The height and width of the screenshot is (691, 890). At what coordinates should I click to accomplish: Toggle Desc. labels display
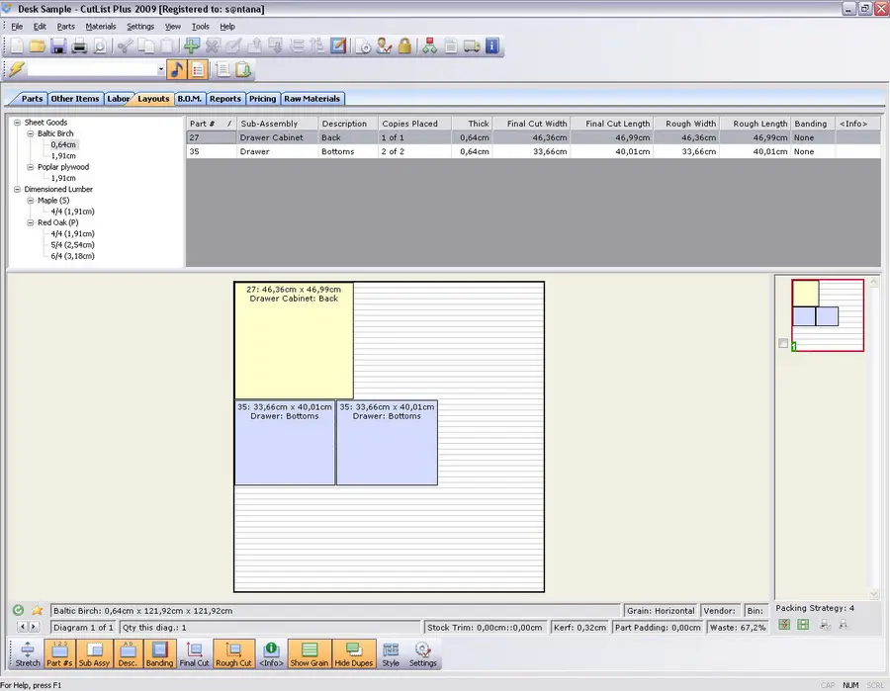tap(128, 654)
